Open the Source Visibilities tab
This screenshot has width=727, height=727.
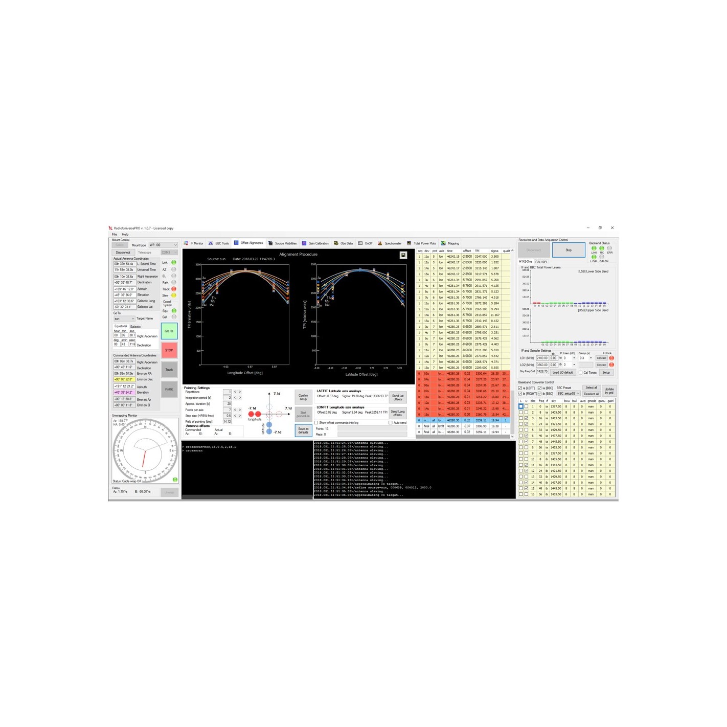click(x=283, y=243)
